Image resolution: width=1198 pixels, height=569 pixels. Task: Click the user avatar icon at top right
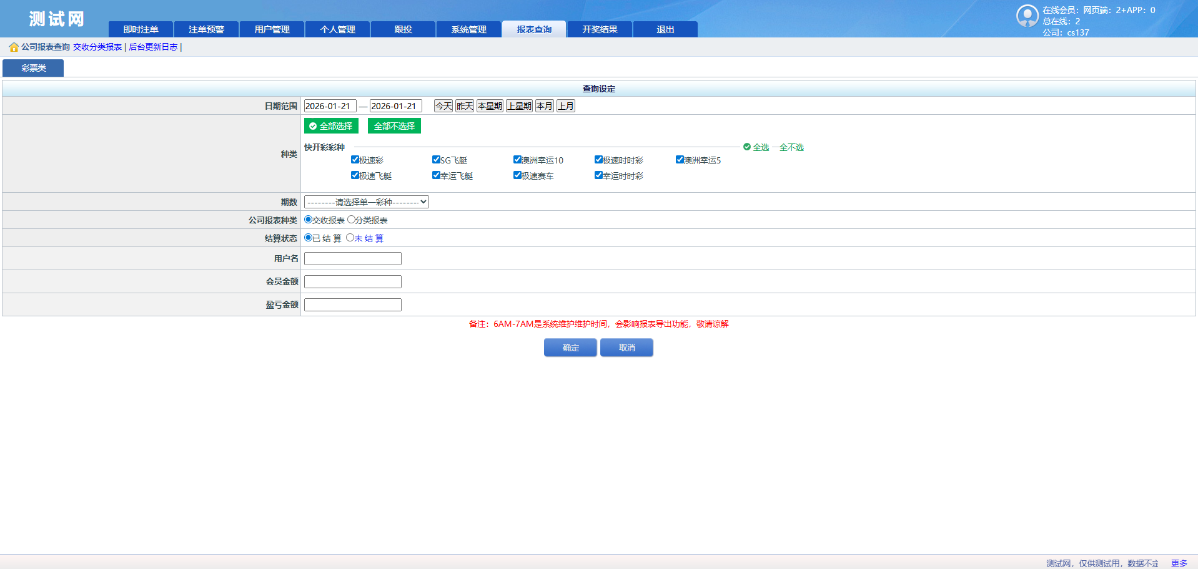[1027, 16]
